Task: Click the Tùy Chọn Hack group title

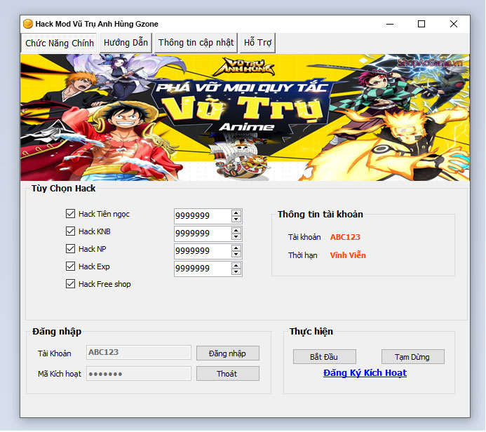Action: pos(63,189)
